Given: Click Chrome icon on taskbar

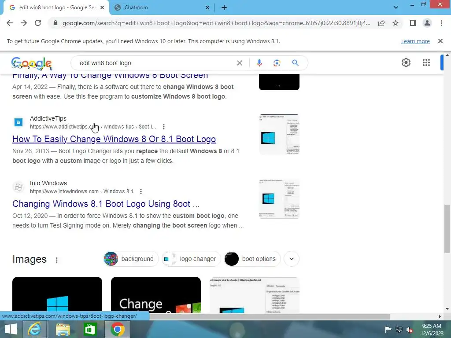Looking at the screenshot, I should point(117,329).
